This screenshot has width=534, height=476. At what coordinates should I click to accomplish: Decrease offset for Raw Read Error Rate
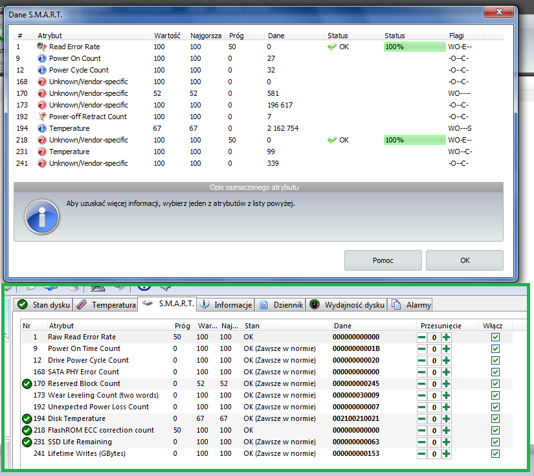pos(421,337)
